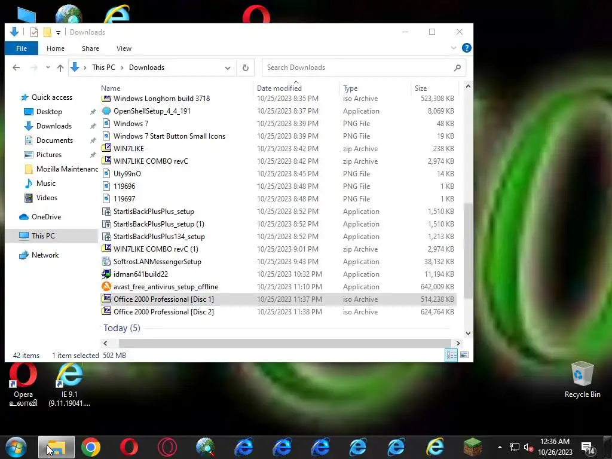Click the horizontal scrollbar right arrow
This screenshot has width=612, height=459.
[x=458, y=344]
